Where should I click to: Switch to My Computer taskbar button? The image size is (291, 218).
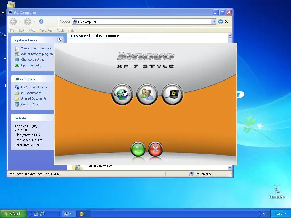pos(68,214)
